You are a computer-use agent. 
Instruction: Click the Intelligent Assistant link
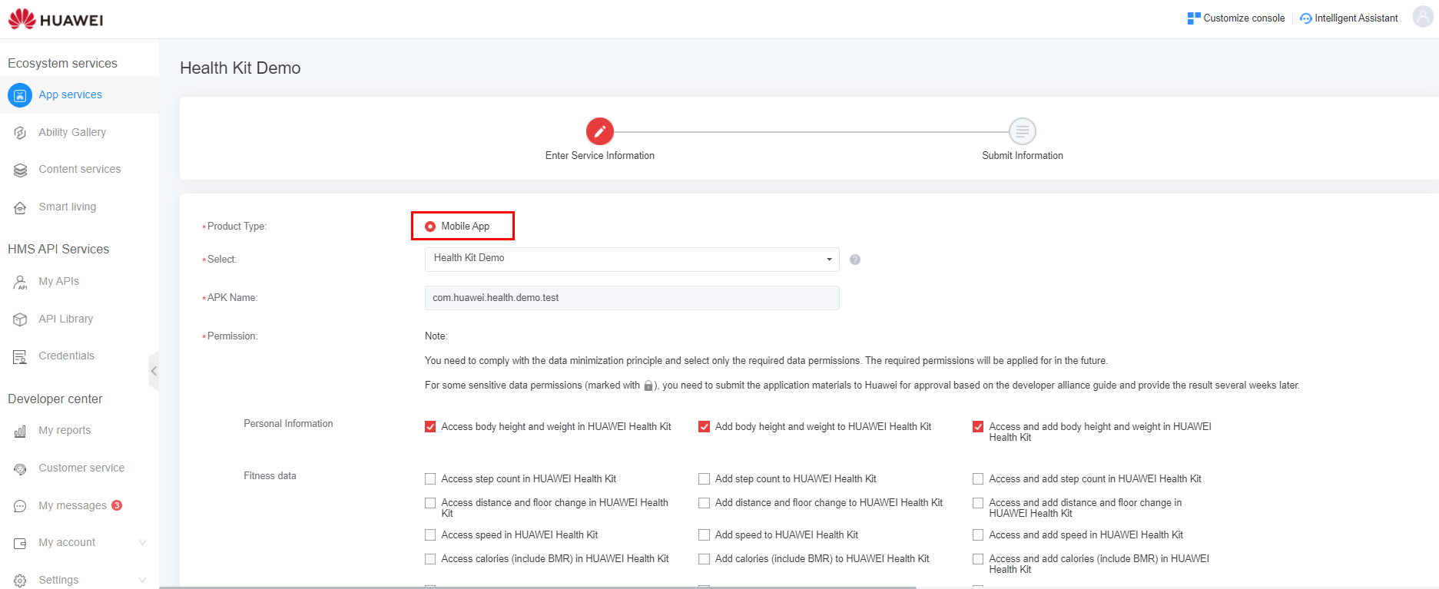(1356, 18)
